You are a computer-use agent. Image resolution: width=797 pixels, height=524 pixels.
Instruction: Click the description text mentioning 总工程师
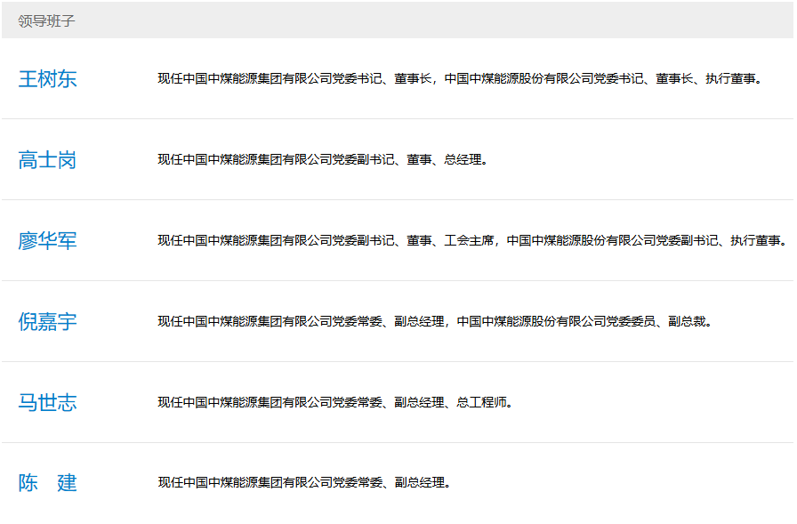point(335,402)
